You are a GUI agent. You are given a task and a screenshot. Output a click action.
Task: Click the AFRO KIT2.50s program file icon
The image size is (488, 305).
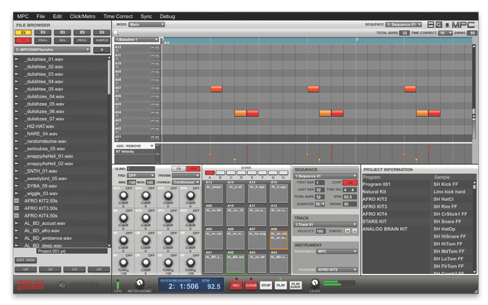[17, 201]
